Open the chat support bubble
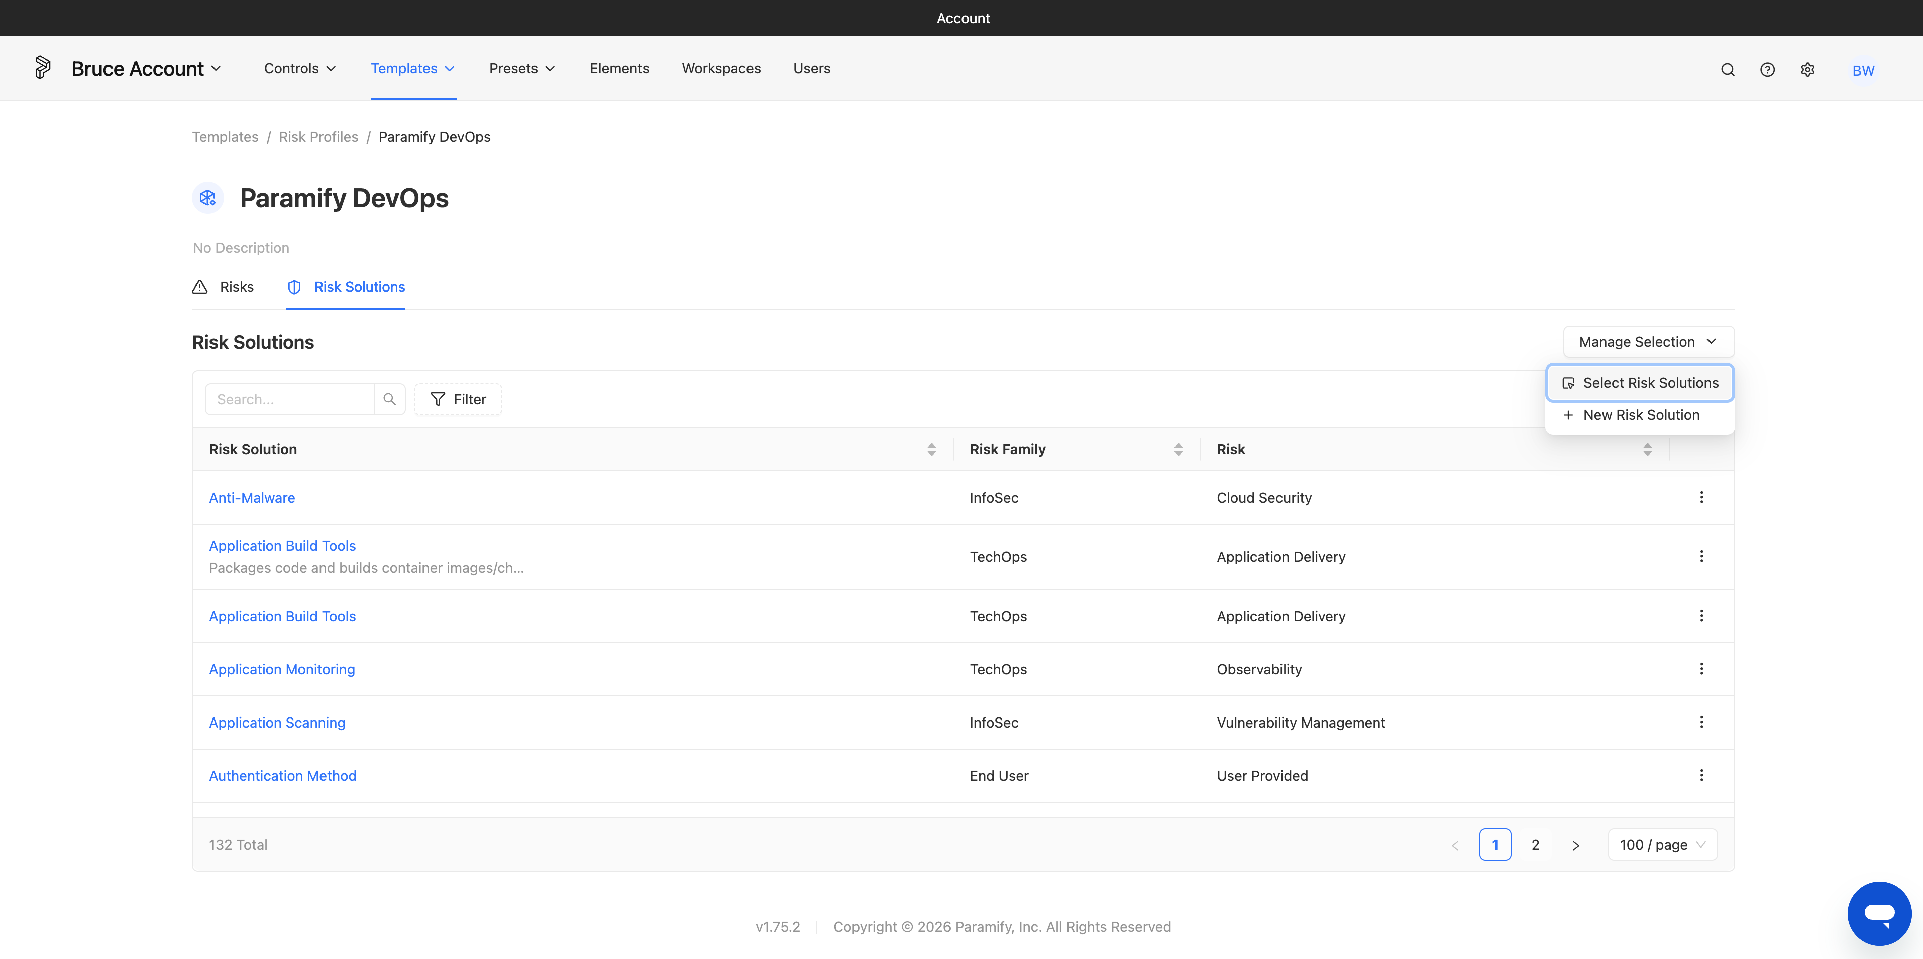The height and width of the screenshot is (959, 1923). click(1879, 913)
